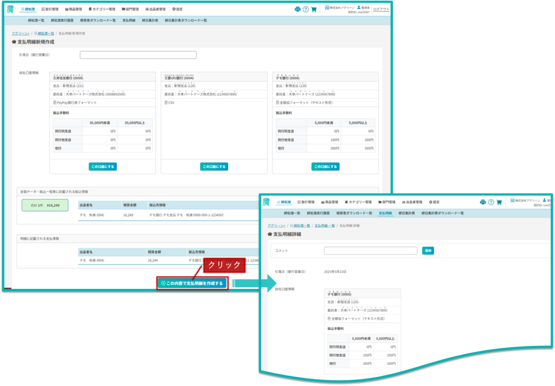Screen dimensions: 555x386
Task: Click into the コメント text field
Action: pyautogui.click(x=370, y=250)
